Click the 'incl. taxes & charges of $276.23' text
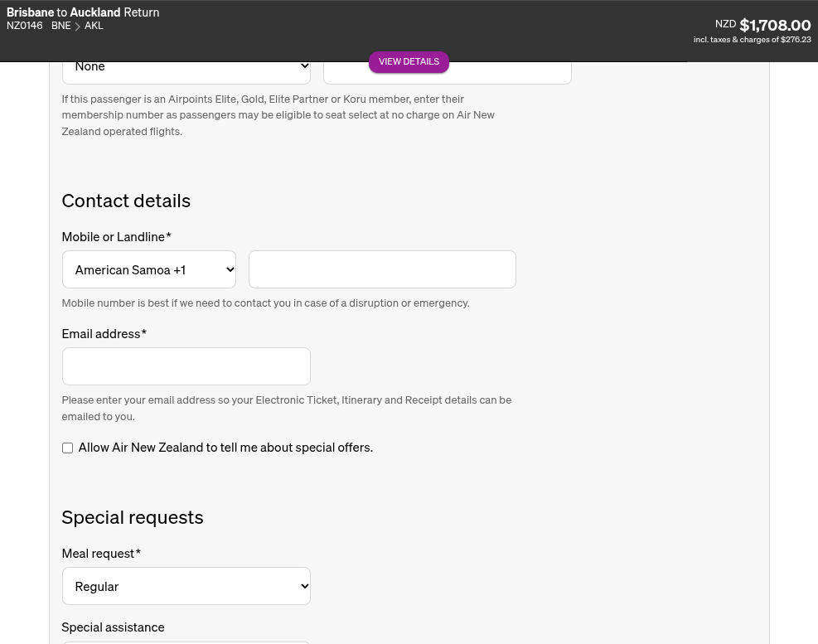 752,40
